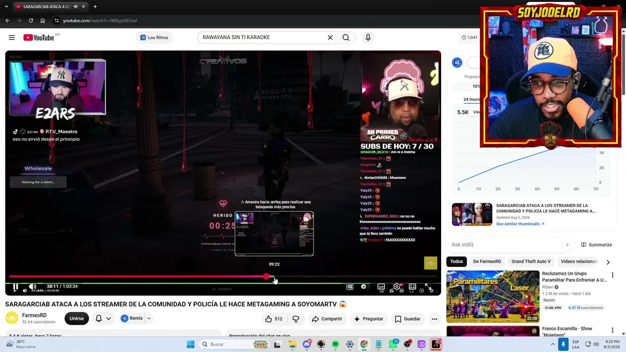The height and width of the screenshot is (352, 626).
Task: Open Spotify from the taskbar
Action: point(335,345)
